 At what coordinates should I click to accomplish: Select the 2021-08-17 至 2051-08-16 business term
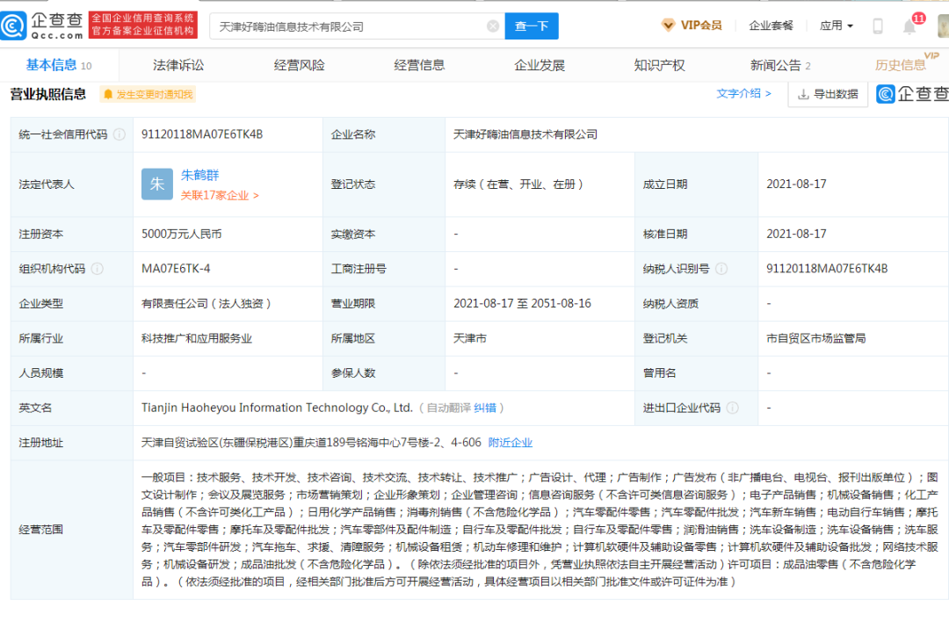click(x=522, y=304)
